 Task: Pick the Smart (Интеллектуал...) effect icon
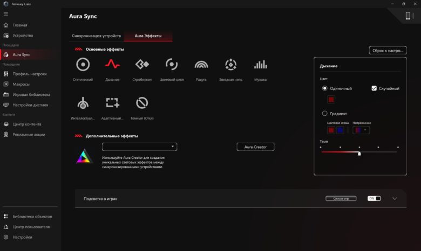point(83,103)
